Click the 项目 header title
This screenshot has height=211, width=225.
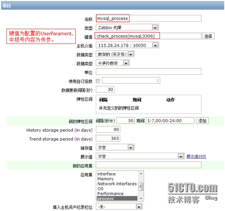pyautogui.click(x=6, y=6)
